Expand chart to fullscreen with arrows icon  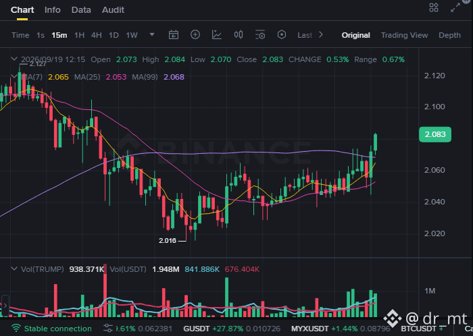pyautogui.click(x=455, y=7)
